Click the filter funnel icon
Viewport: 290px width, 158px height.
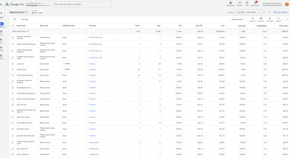click(14, 19)
